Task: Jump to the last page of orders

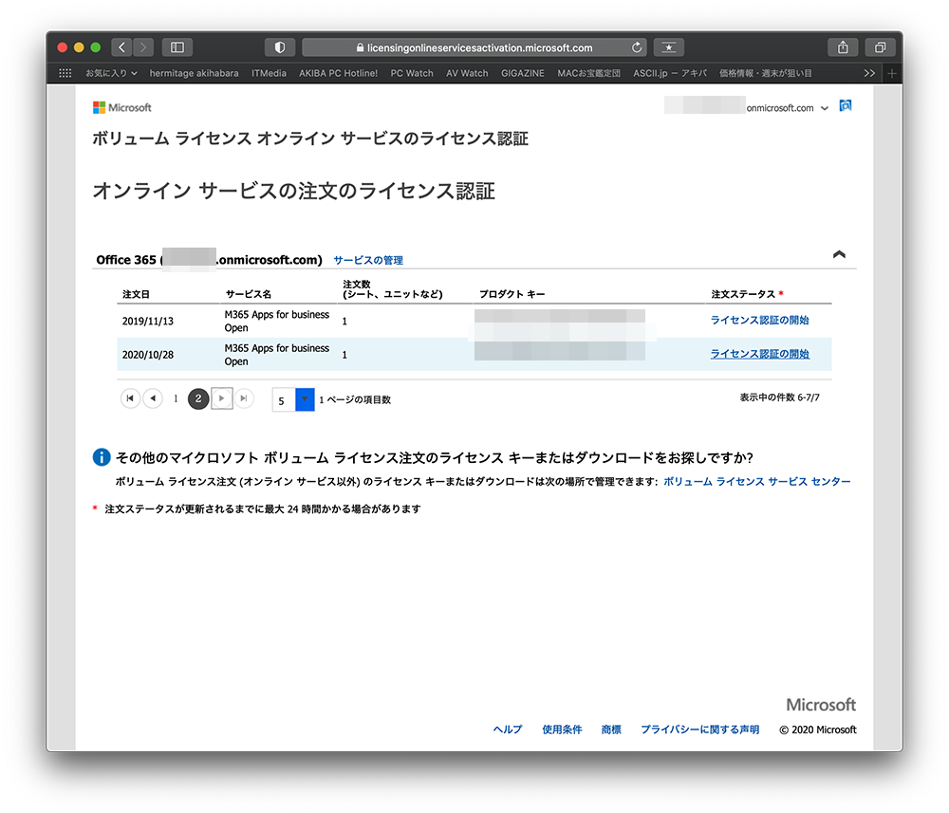Action: tap(244, 398)
